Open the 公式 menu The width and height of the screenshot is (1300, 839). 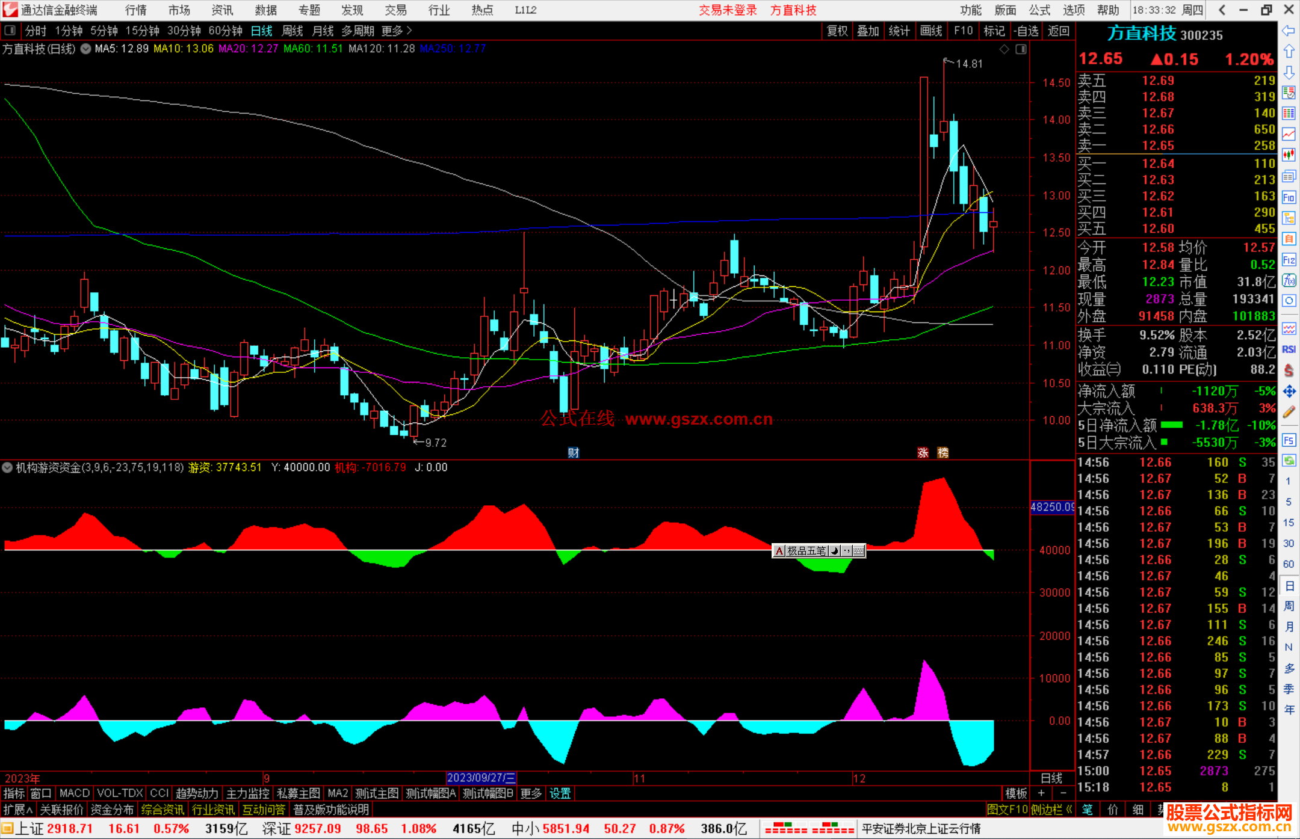pyautogui.click(x=1039, y=10)
